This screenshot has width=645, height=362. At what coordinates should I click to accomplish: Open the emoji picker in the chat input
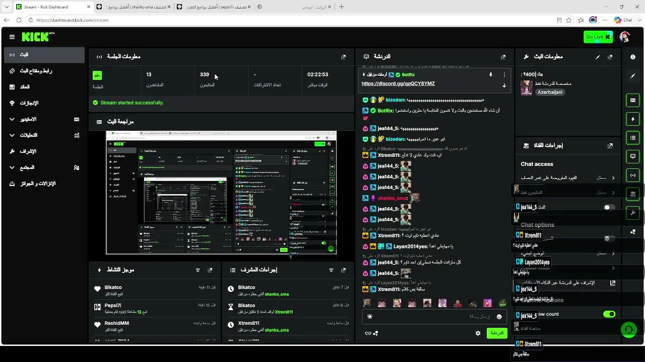coord(499,316)
